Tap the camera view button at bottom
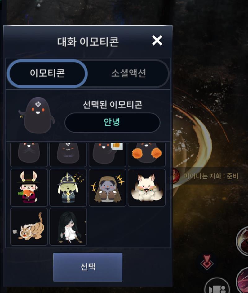 [x=217, y=287]
